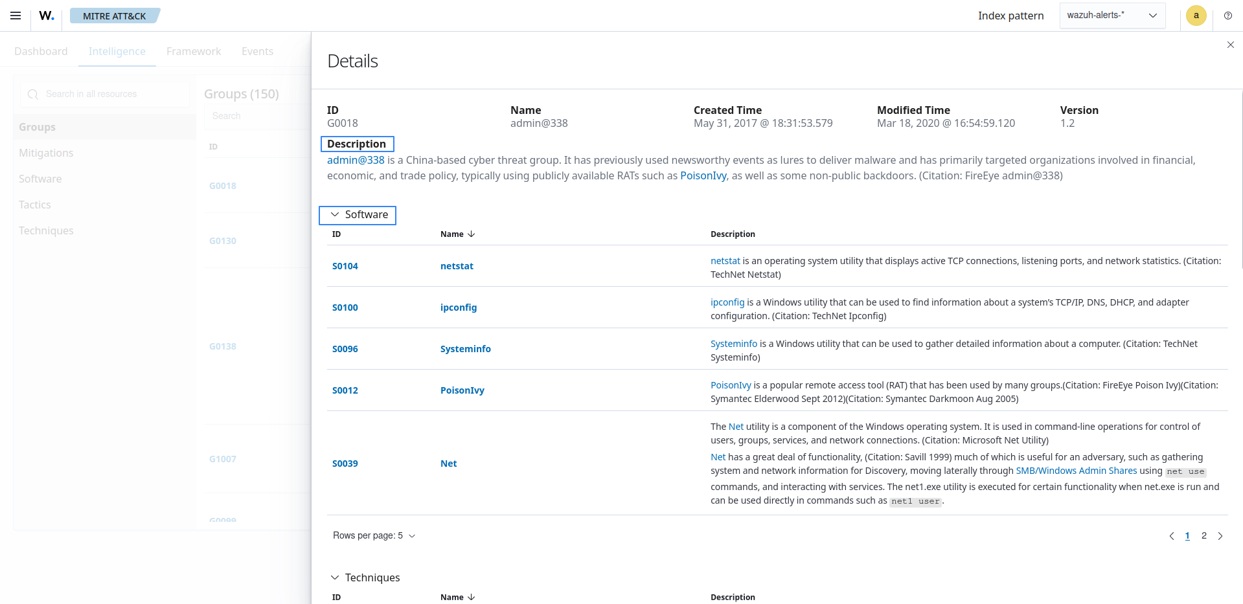Viewport: 1243px width, 604px height.
Task: Open the PoisonIvy software name link
Action: pyautogui.click(x=462, y=390)
